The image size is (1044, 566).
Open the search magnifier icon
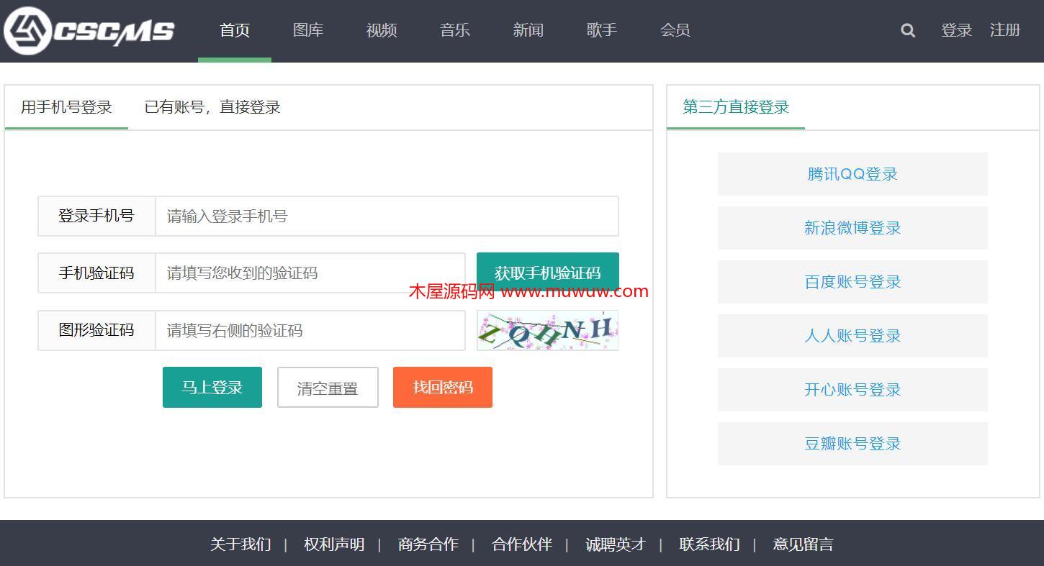tap(908, 30)
